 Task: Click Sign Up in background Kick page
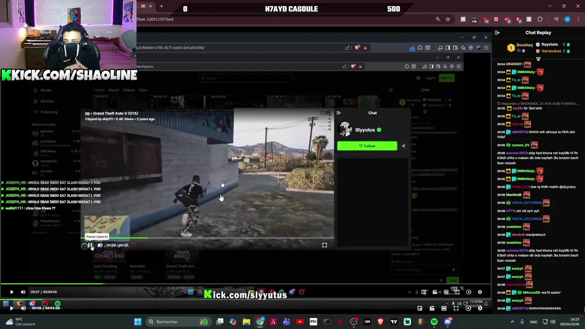click(x=447, y=78)
